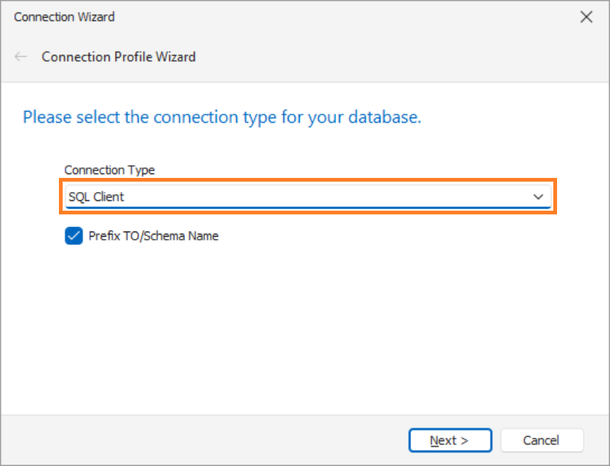Select the 'SQL Client' text in dropdown
Image resolution: width=610 pixels, height=466 pixels.
96,197
